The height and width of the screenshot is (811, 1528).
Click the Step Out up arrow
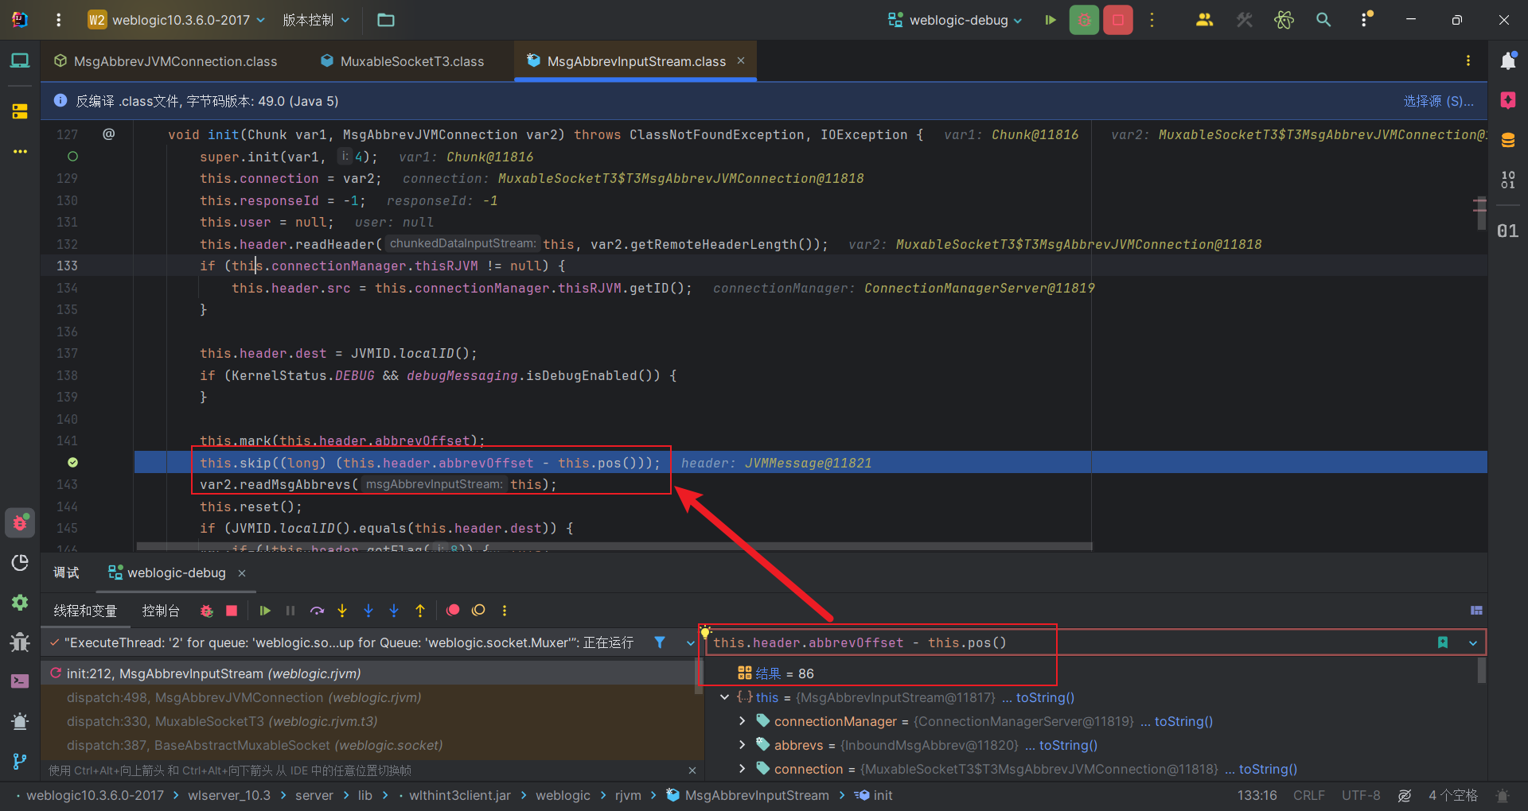(x=420, y=611)
